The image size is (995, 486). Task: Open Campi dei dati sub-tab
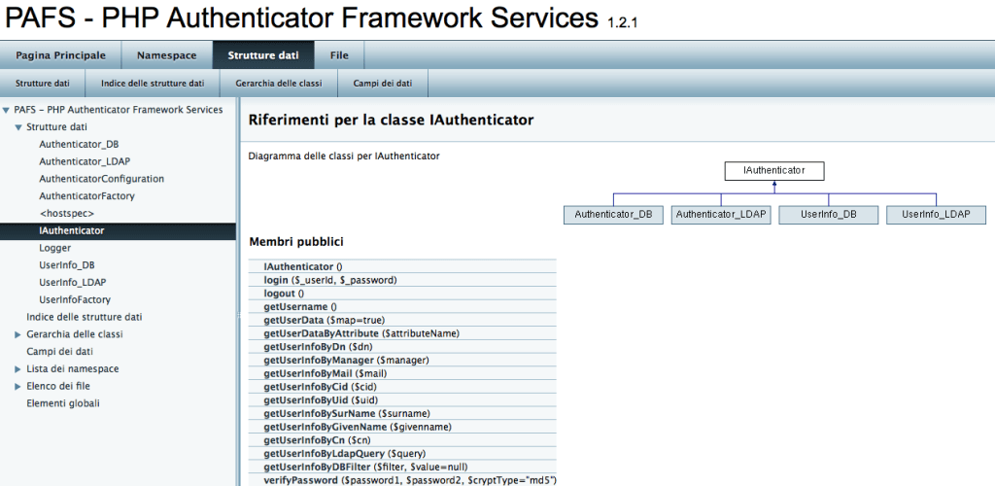383,84
